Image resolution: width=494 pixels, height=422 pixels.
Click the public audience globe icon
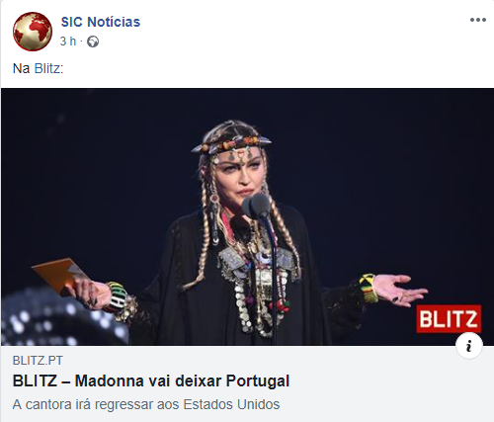(93, 42)
